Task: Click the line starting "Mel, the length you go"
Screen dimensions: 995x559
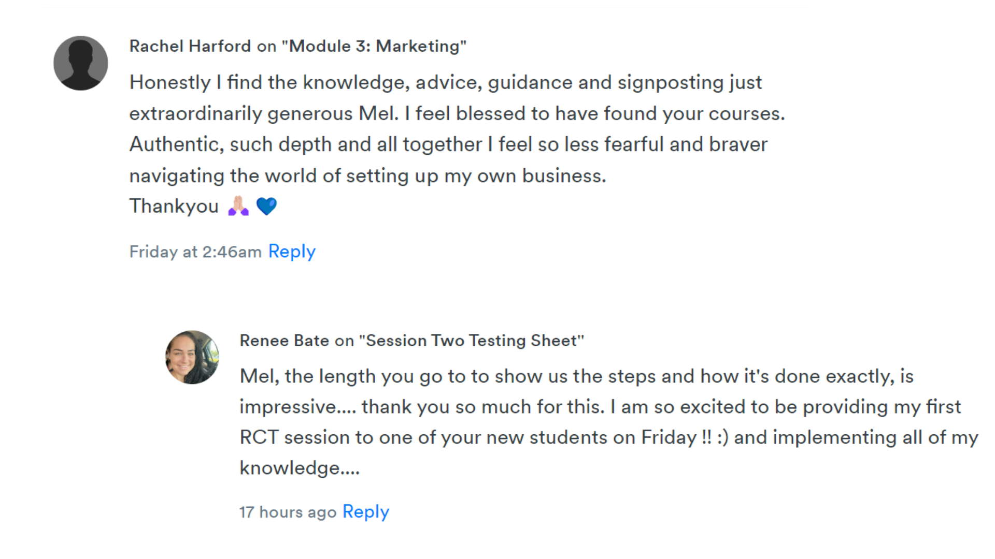Action: (x=576, y=376)
